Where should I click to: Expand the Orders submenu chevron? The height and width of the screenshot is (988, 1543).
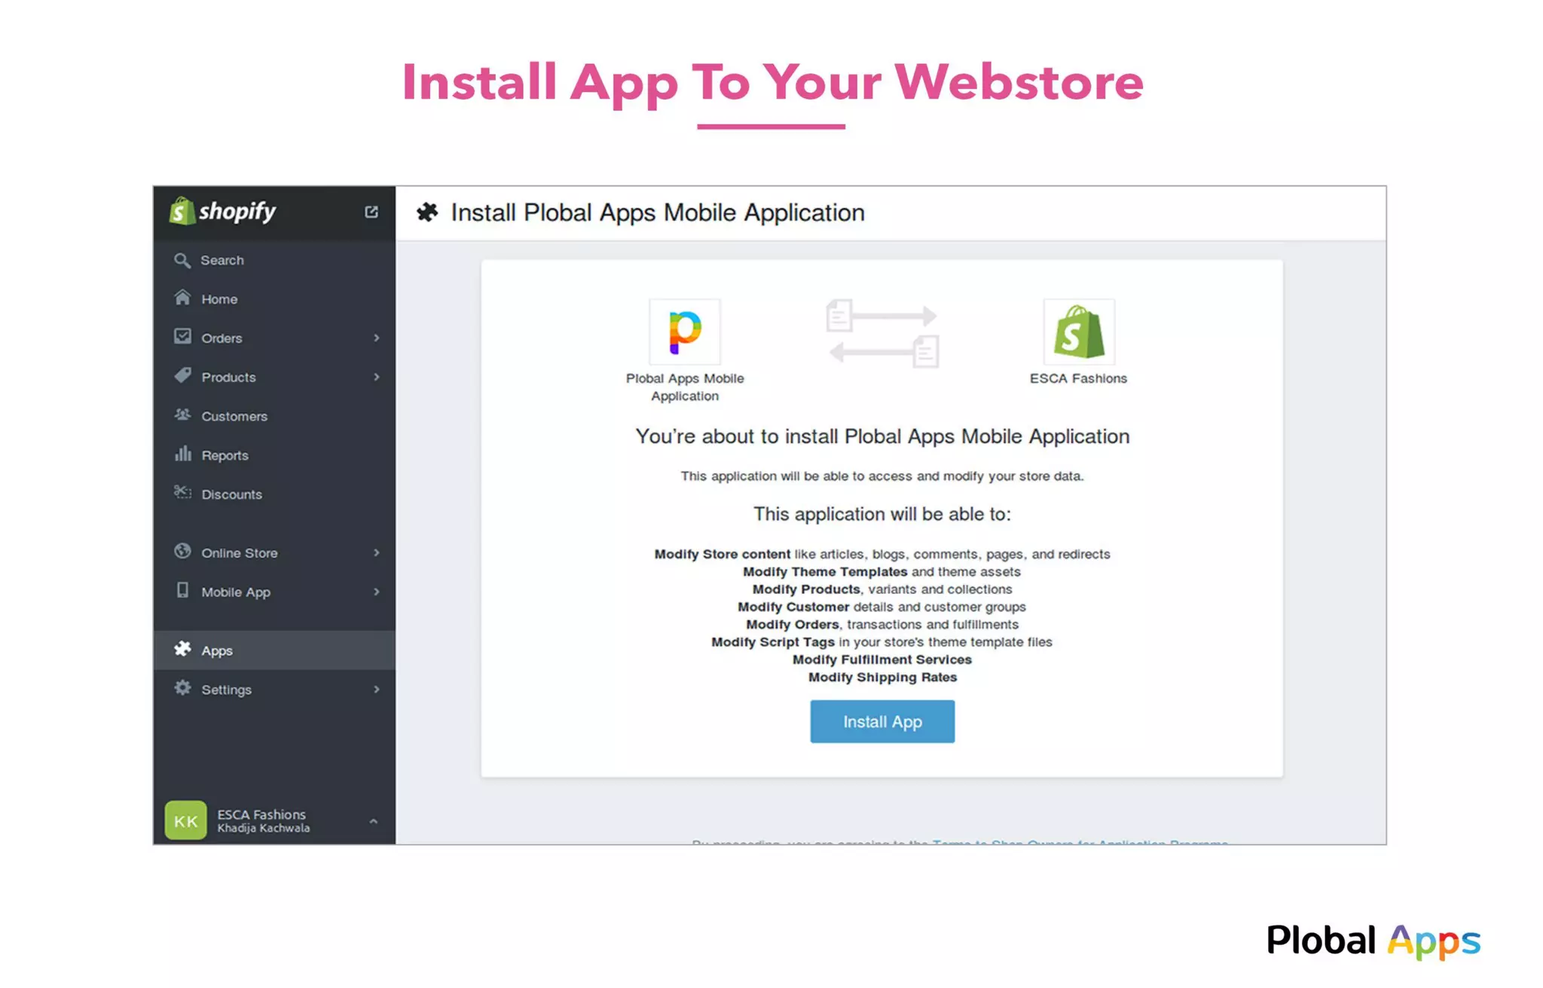click(376, 338)
